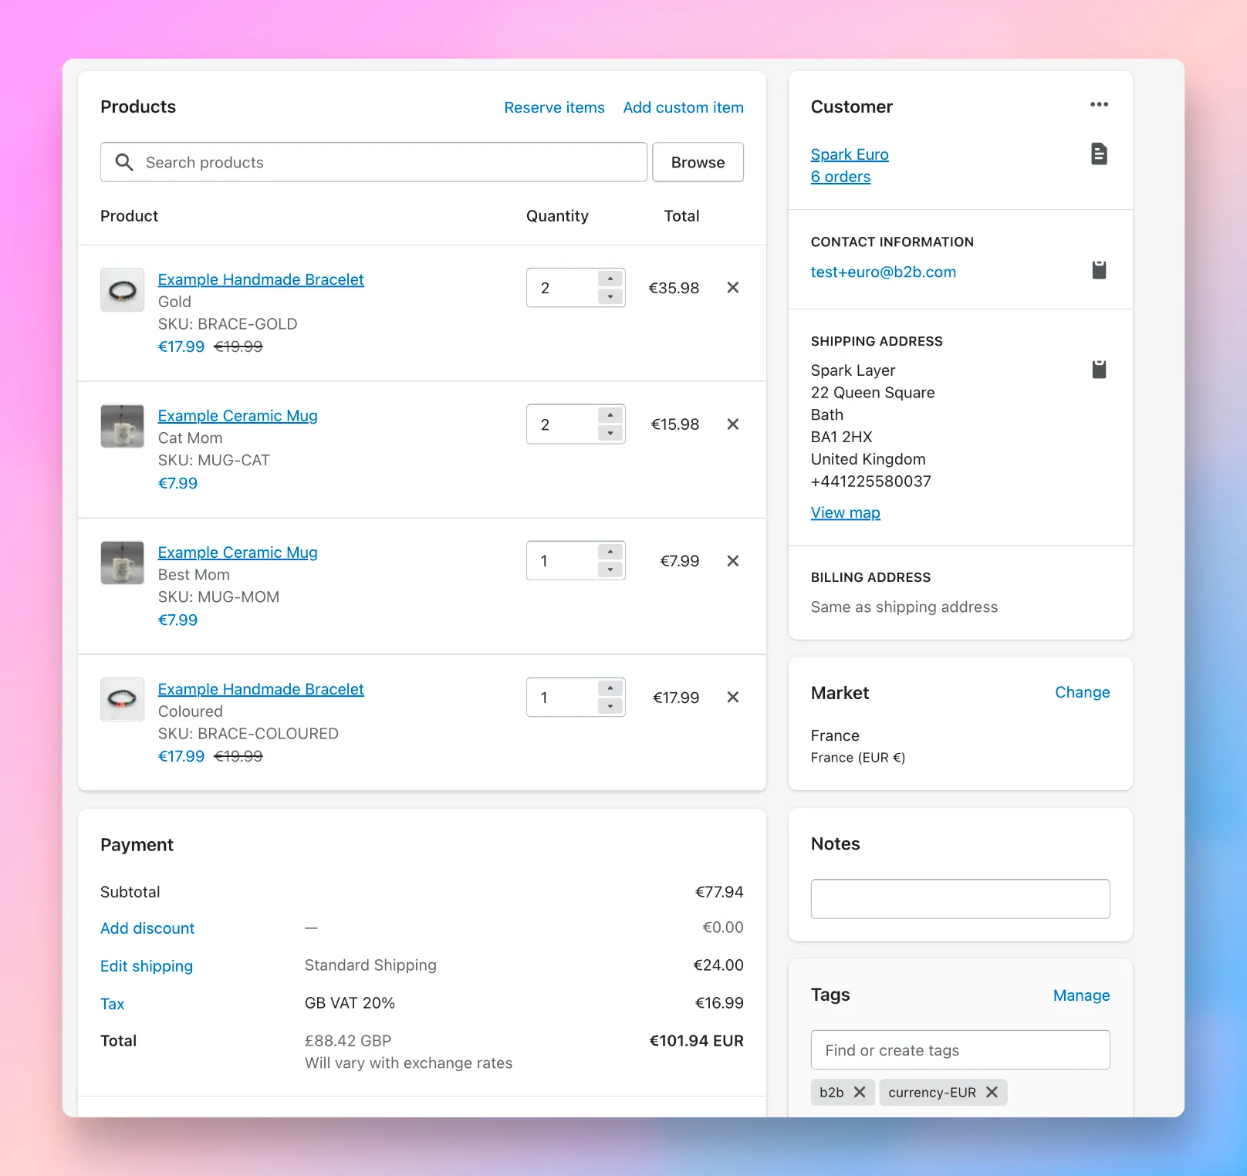
Task: Remove the currency-EUR tag
Action: pos(992,1092)
